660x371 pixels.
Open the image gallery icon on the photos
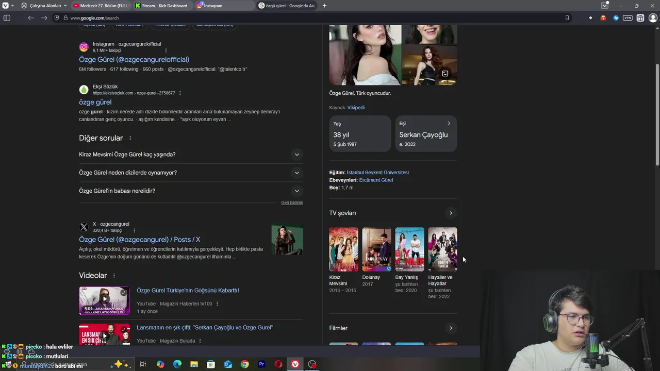coord(445,74)
